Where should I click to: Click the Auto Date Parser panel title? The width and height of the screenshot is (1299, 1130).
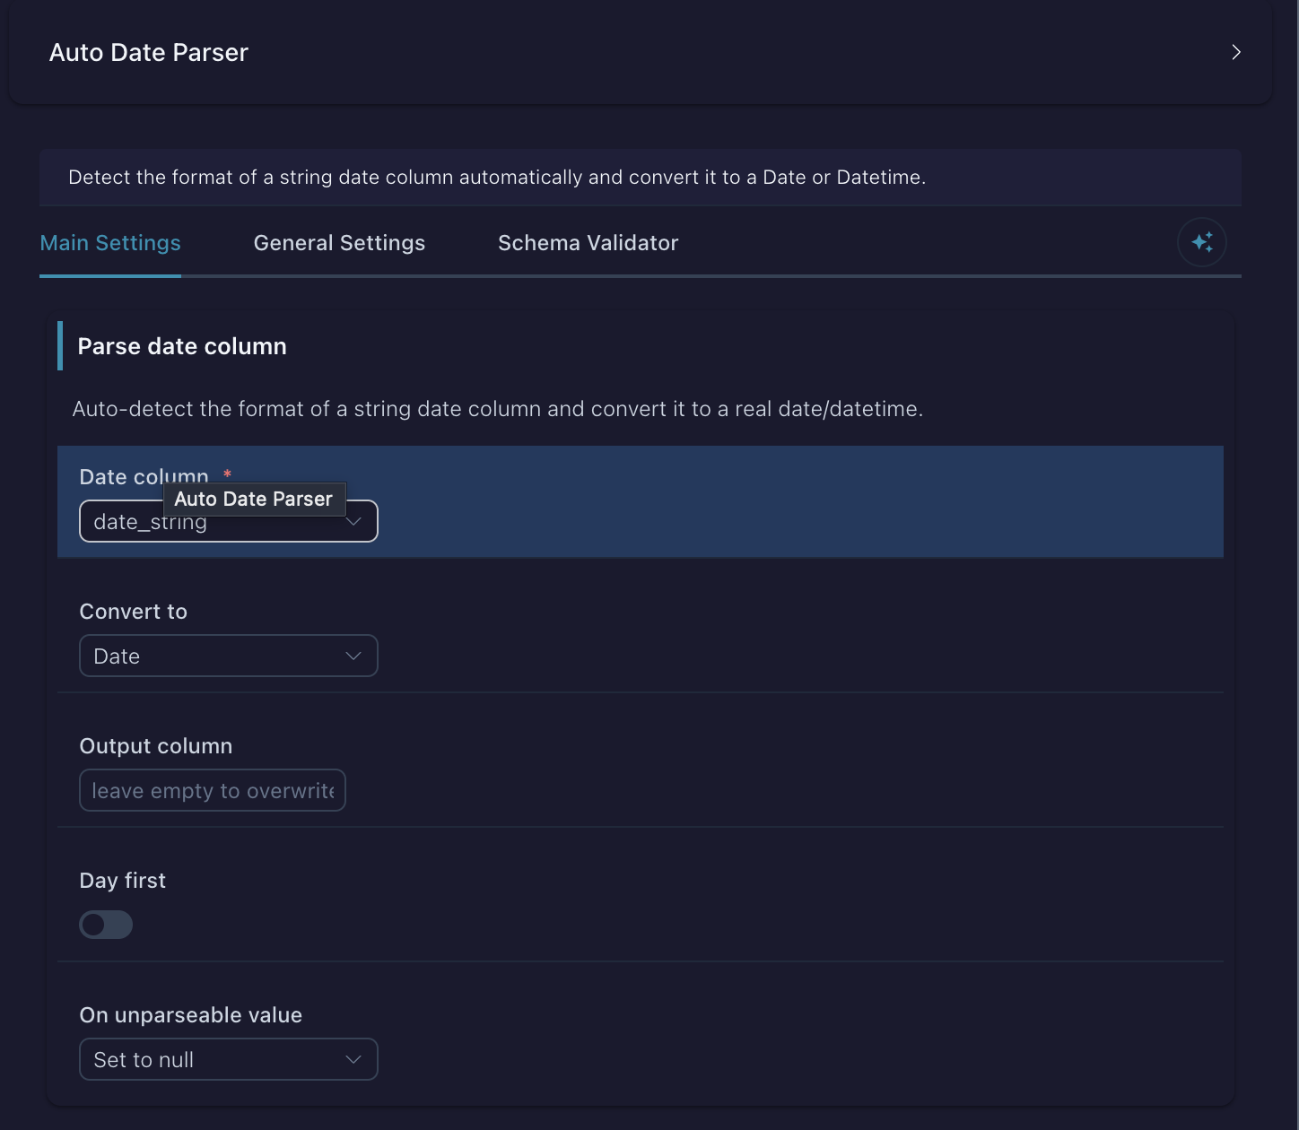(x=149, y=52)
